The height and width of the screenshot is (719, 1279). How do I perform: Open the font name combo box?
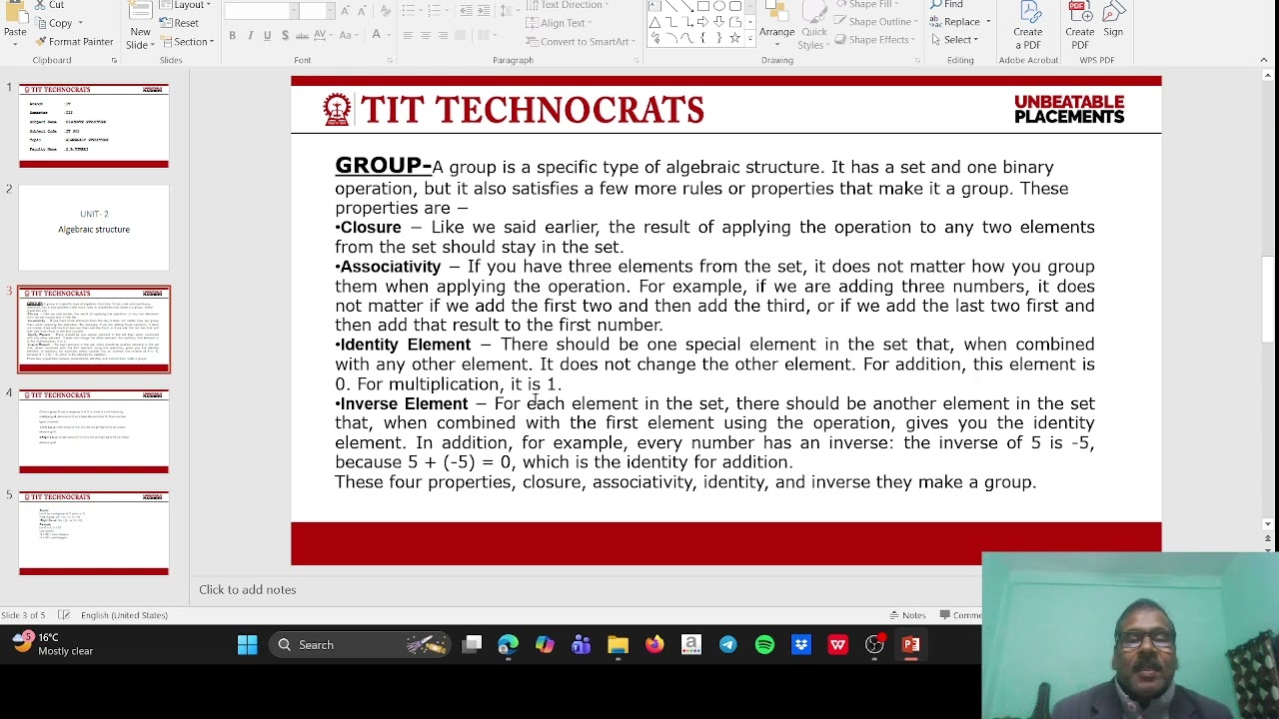[262, 11]
